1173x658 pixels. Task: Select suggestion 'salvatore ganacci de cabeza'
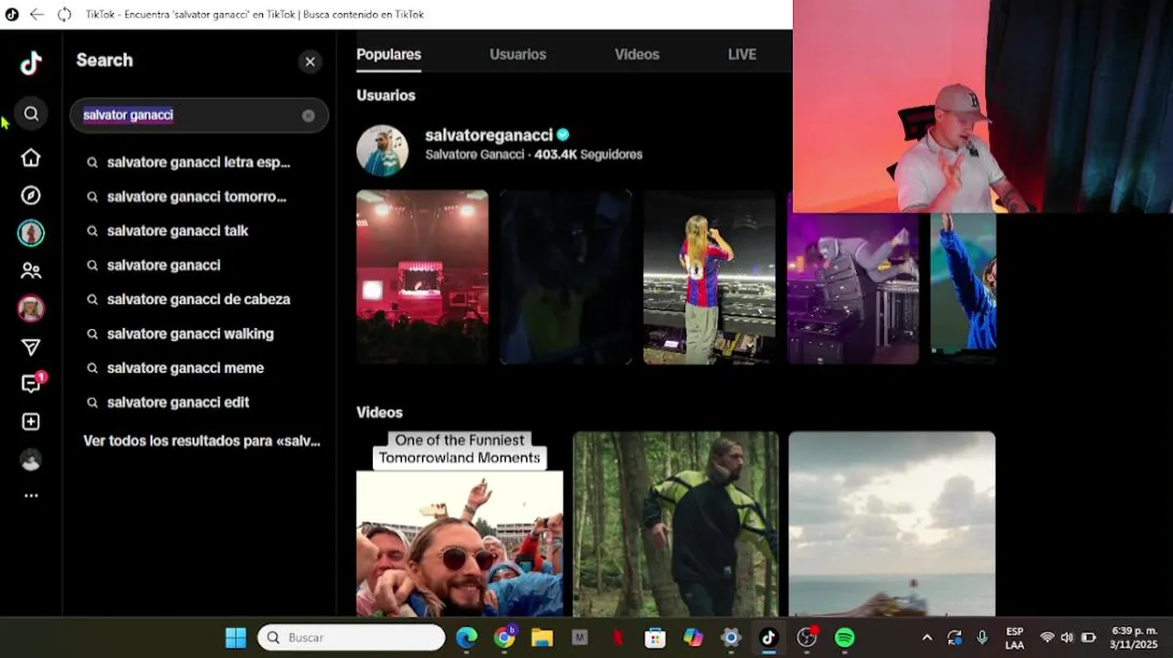click(198, 300)
